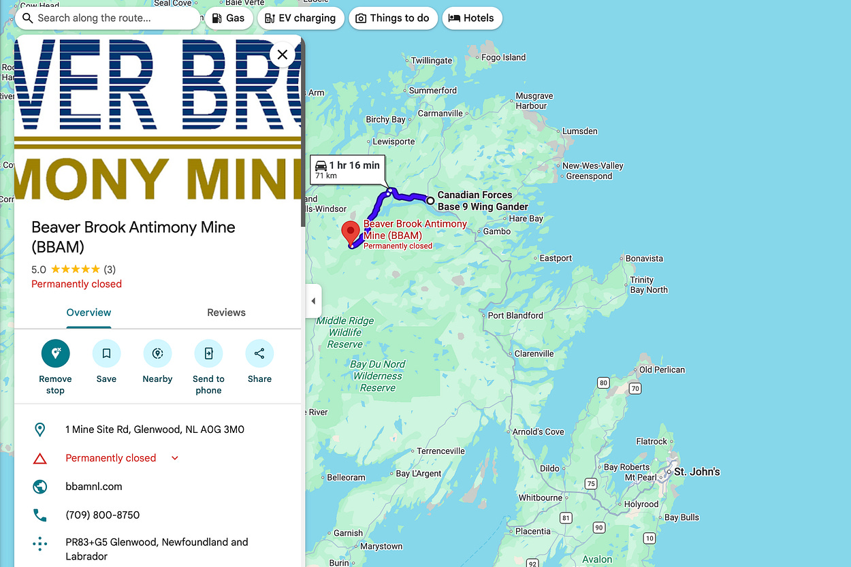The width and height of the screenshot is (851, 567).
Task: Click the highway 10 route shield
Action: pos(649,538)
